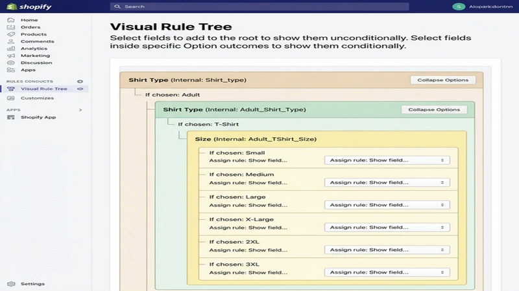519x291 pixels.
Task: Click the Orders sidebar icon
Action: [11, 27]
